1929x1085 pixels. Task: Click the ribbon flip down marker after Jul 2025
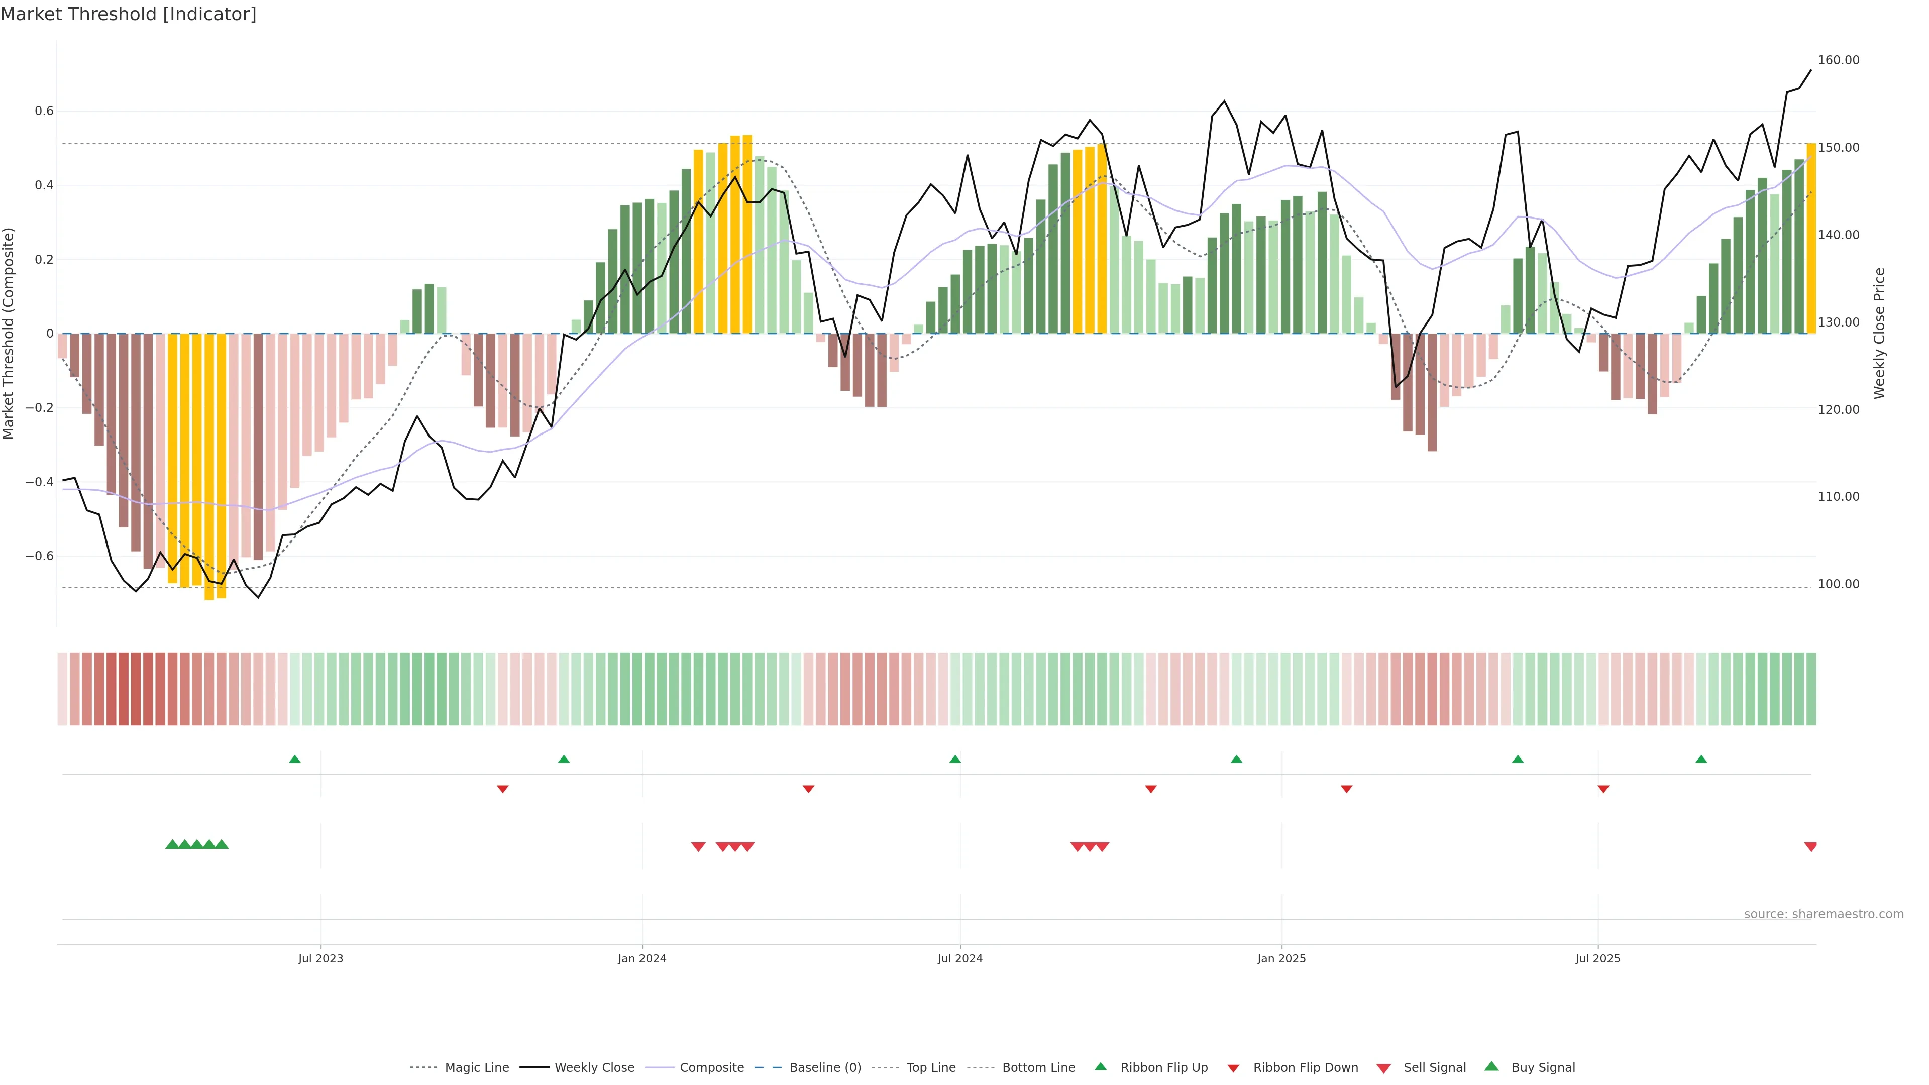pyautogui.click(x=1603, y=789)
